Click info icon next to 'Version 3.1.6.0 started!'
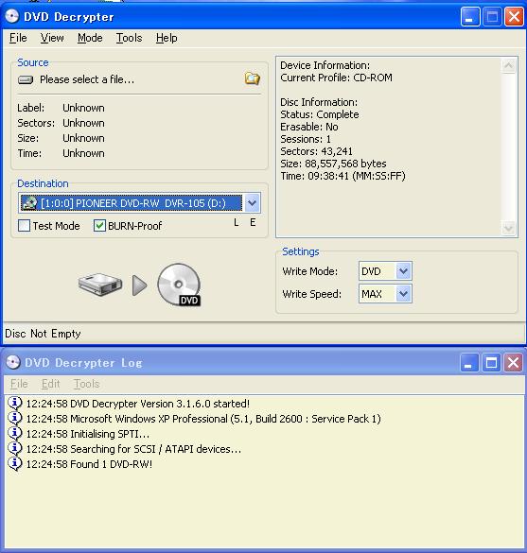 (15, 404)
